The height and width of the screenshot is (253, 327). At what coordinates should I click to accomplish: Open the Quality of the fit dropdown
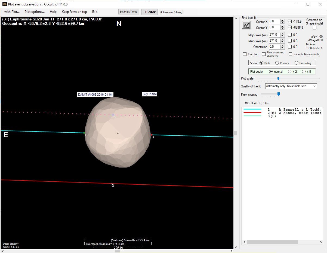(x=291, y=86)
